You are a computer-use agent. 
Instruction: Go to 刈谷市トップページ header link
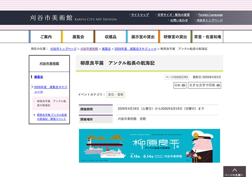click(x=209, y=20)
